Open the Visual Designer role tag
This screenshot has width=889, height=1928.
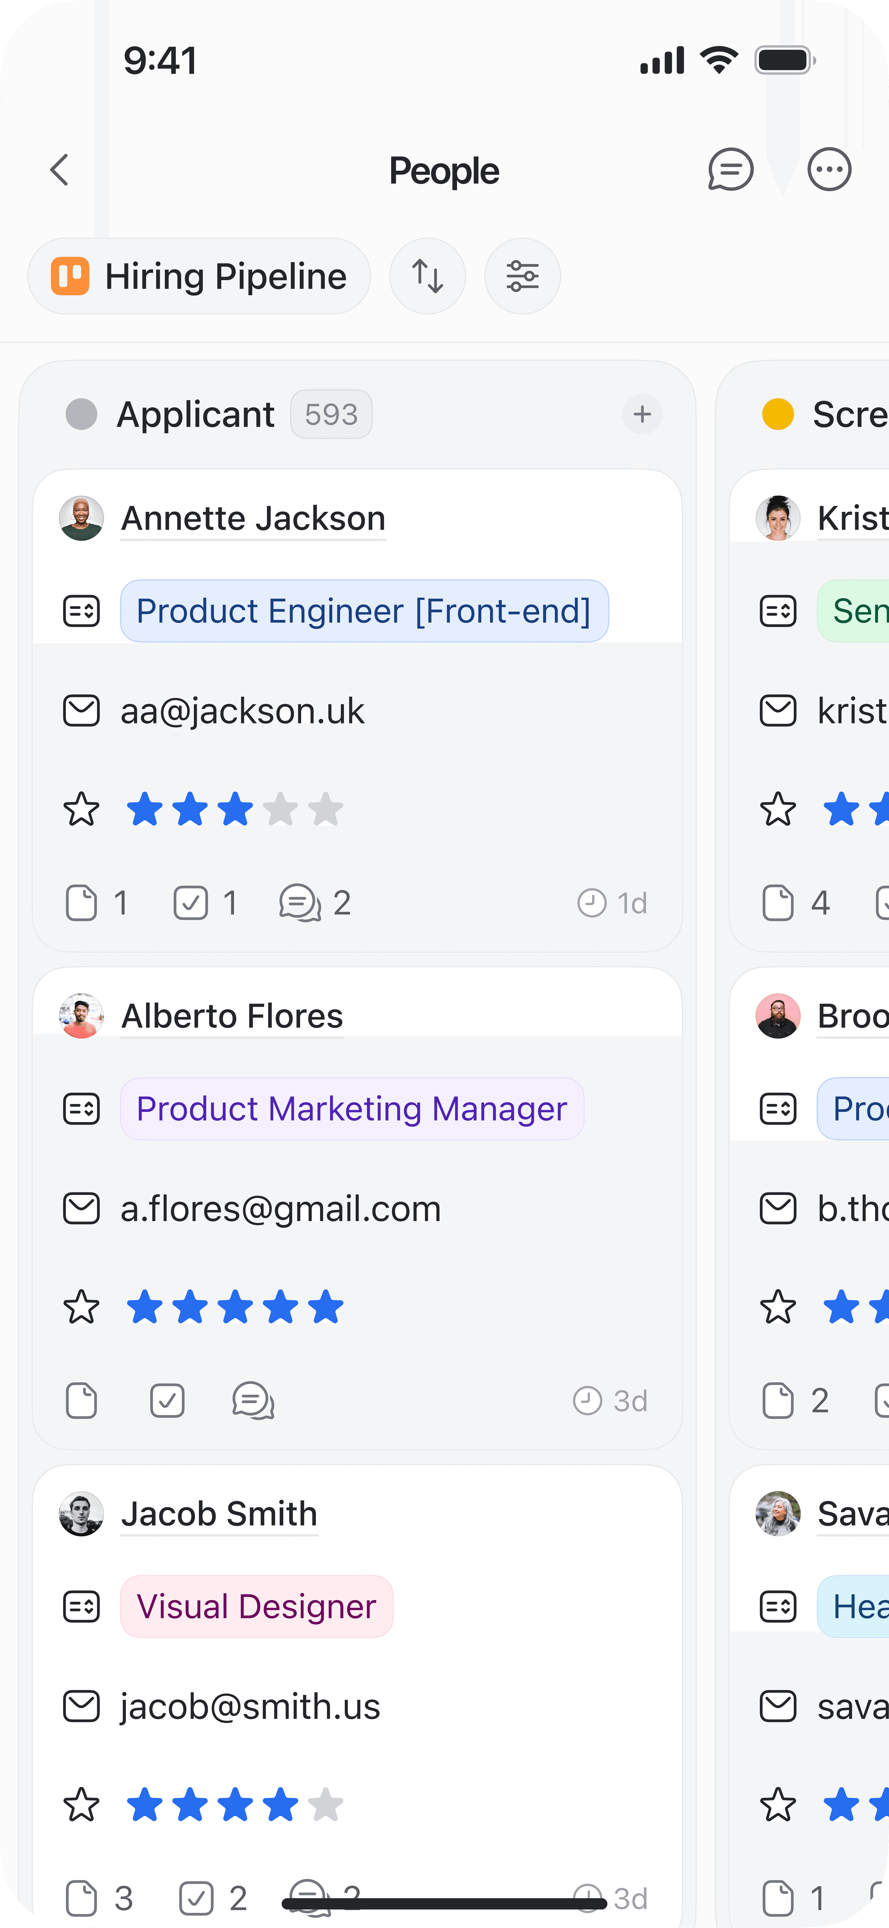pyautogui.click(x=256, y=1606)
